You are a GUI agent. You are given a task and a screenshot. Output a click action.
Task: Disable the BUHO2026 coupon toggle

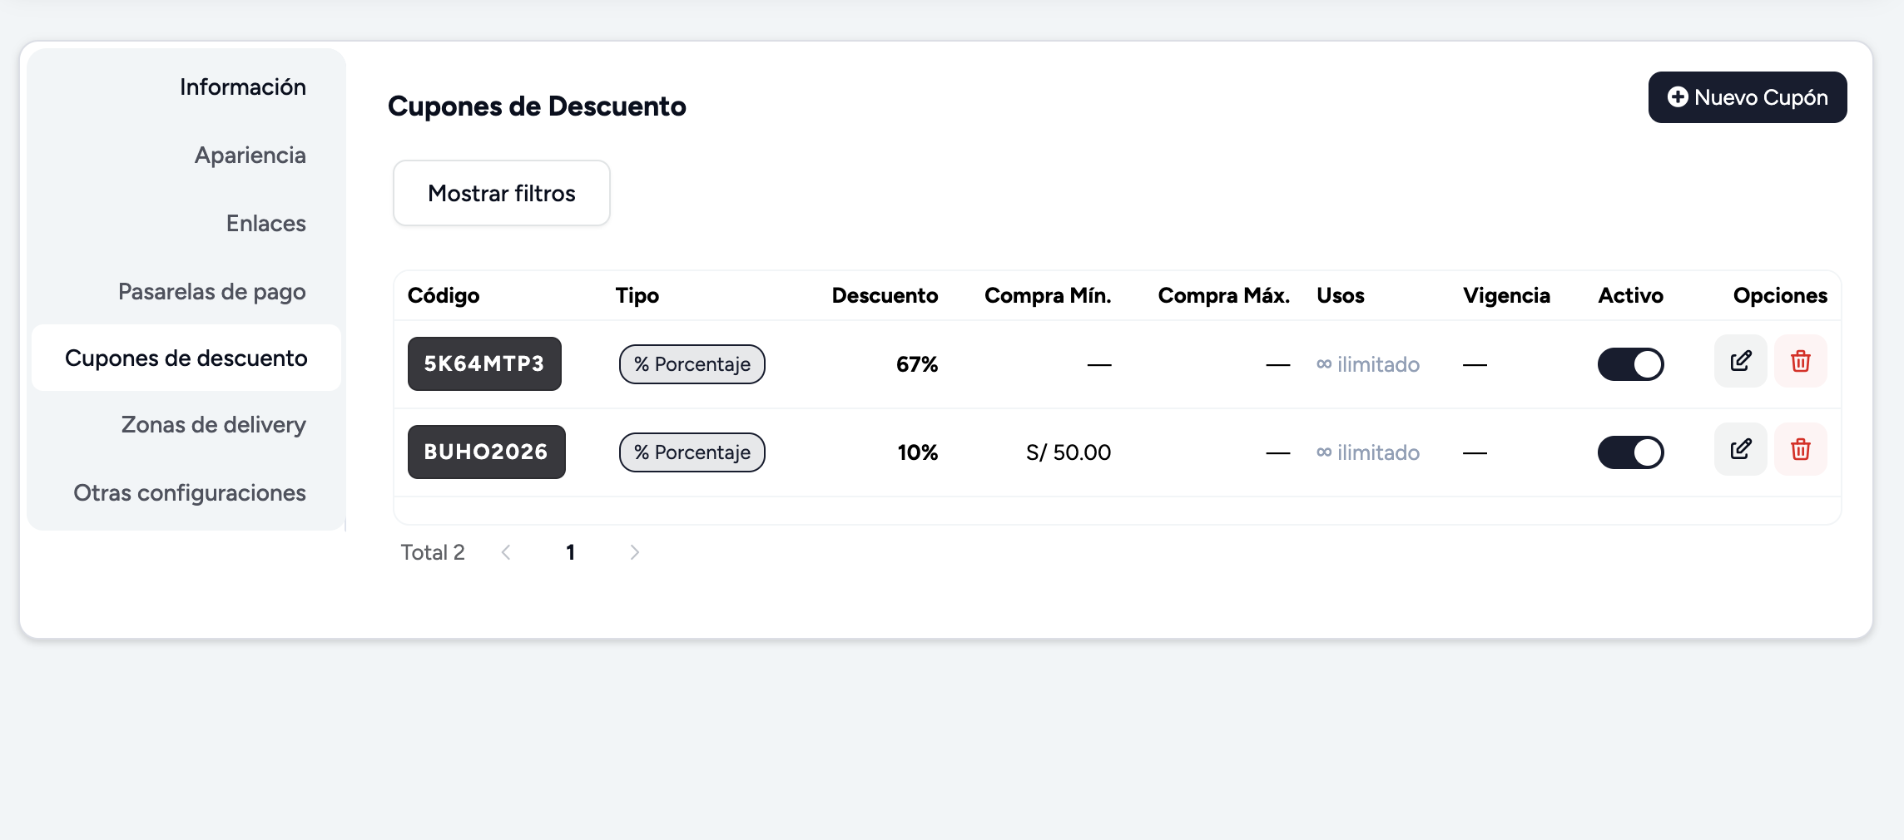tap(1630, 452)
